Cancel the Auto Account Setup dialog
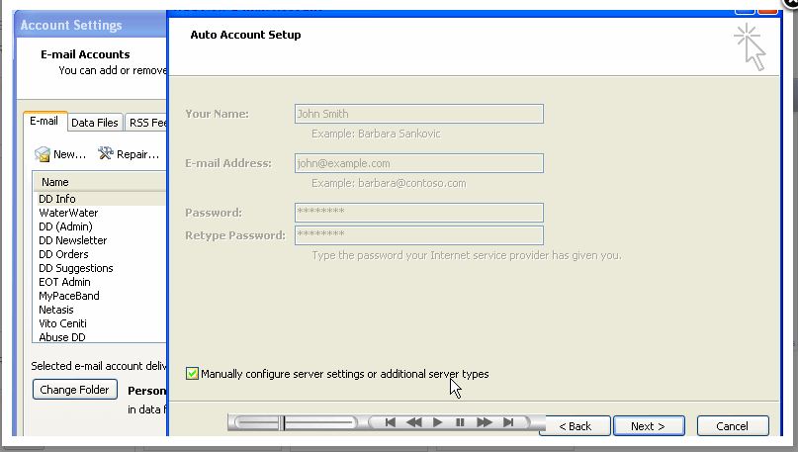 [733, 426]
